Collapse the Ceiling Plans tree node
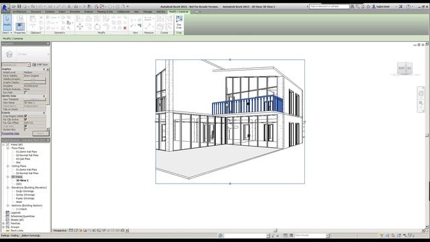Viewport: 430px width, 242px height. point(8,166)
